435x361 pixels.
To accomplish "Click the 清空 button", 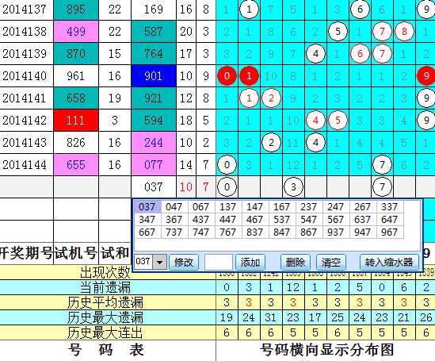I will point(331,262).
